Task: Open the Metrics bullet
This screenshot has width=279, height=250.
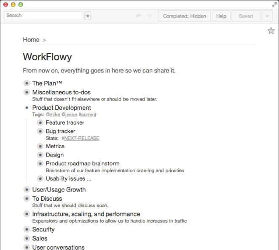Action: click(x=40, y=146)
